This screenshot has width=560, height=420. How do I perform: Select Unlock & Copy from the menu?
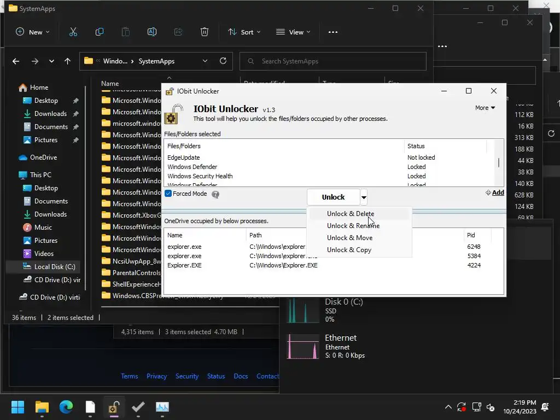coord(359,250)
